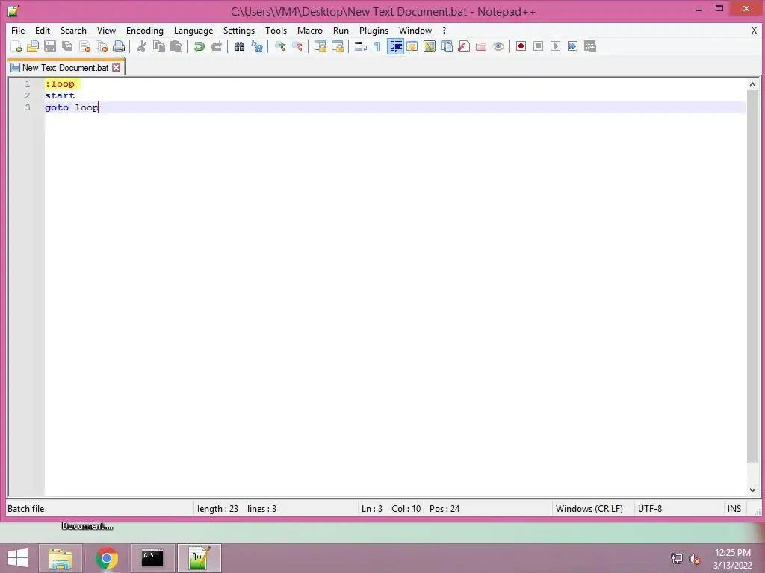Open the Tools menu
The height and width of the screenshot is (573, 765).
point(276,30)
